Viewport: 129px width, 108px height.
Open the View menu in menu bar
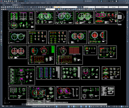click(13, 3)
